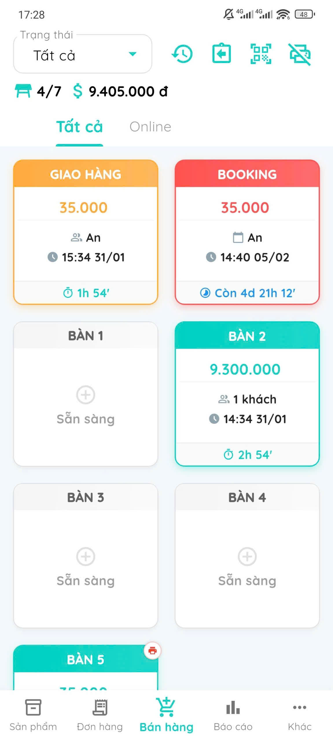Expand the Trạng thái dropdown arrow
Screen dimensions: 333x741
click(133, 54)
